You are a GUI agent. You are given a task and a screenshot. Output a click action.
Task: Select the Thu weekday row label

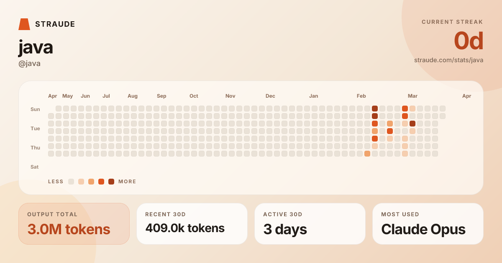pos(35,148)
